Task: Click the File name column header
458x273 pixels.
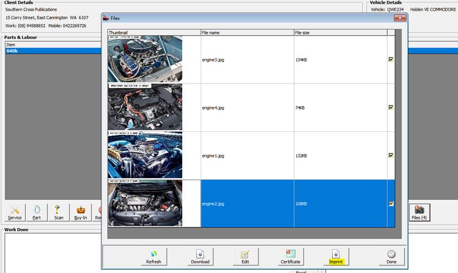Action: (x=247, y=33)
